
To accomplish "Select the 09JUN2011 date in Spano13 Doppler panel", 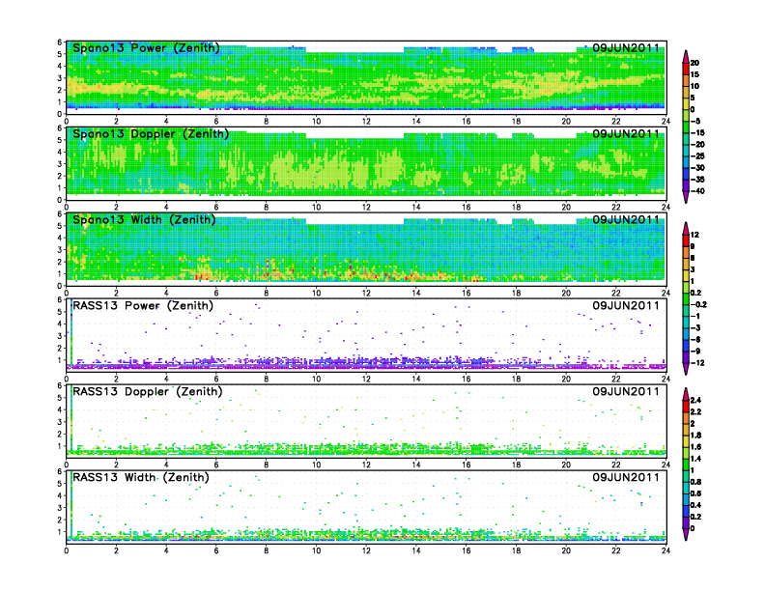I will [626, 134].
